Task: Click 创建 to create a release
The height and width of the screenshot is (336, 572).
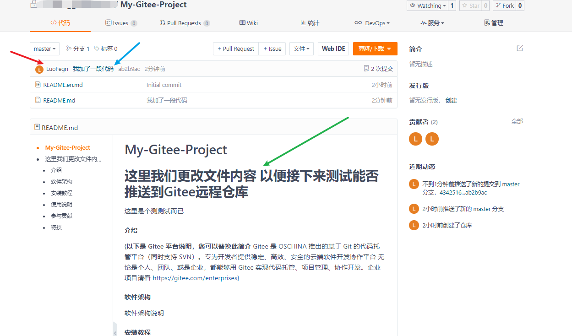Action: point(451,100)
